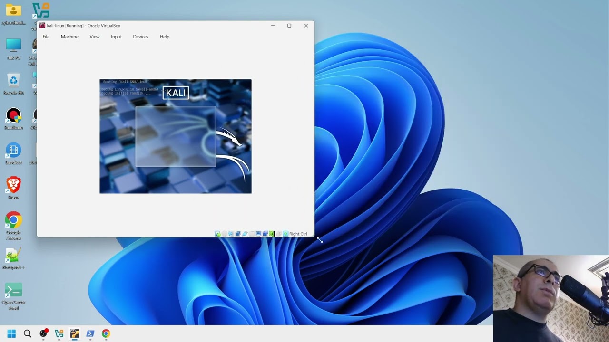Click the VirtualBox icon in window title bar

42,26
